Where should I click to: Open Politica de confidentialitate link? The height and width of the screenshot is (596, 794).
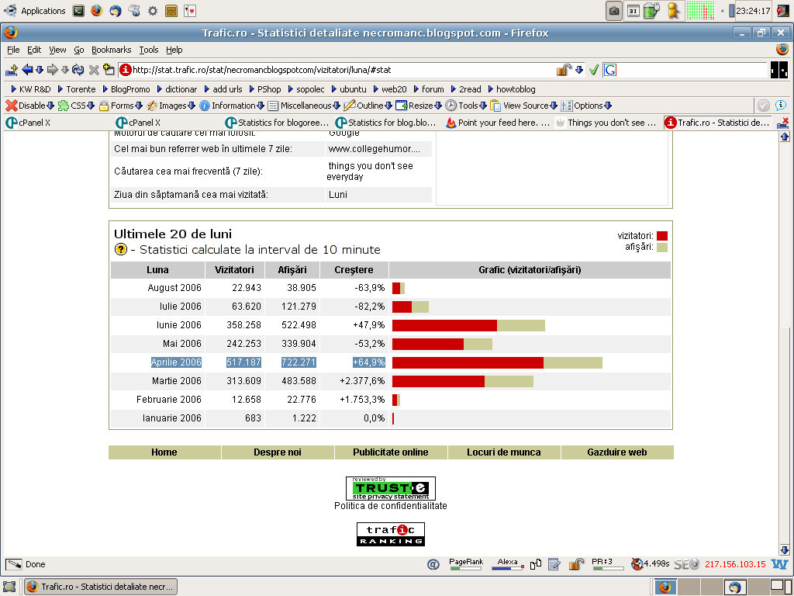pos(391,506)
